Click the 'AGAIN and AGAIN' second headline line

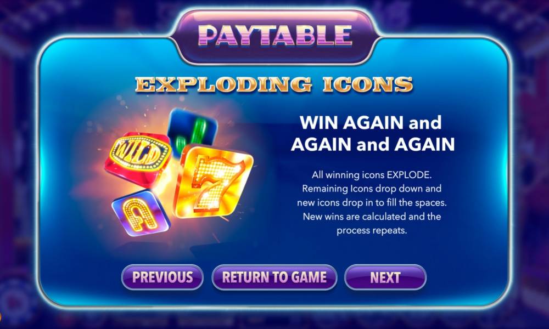tap(373, 144)
